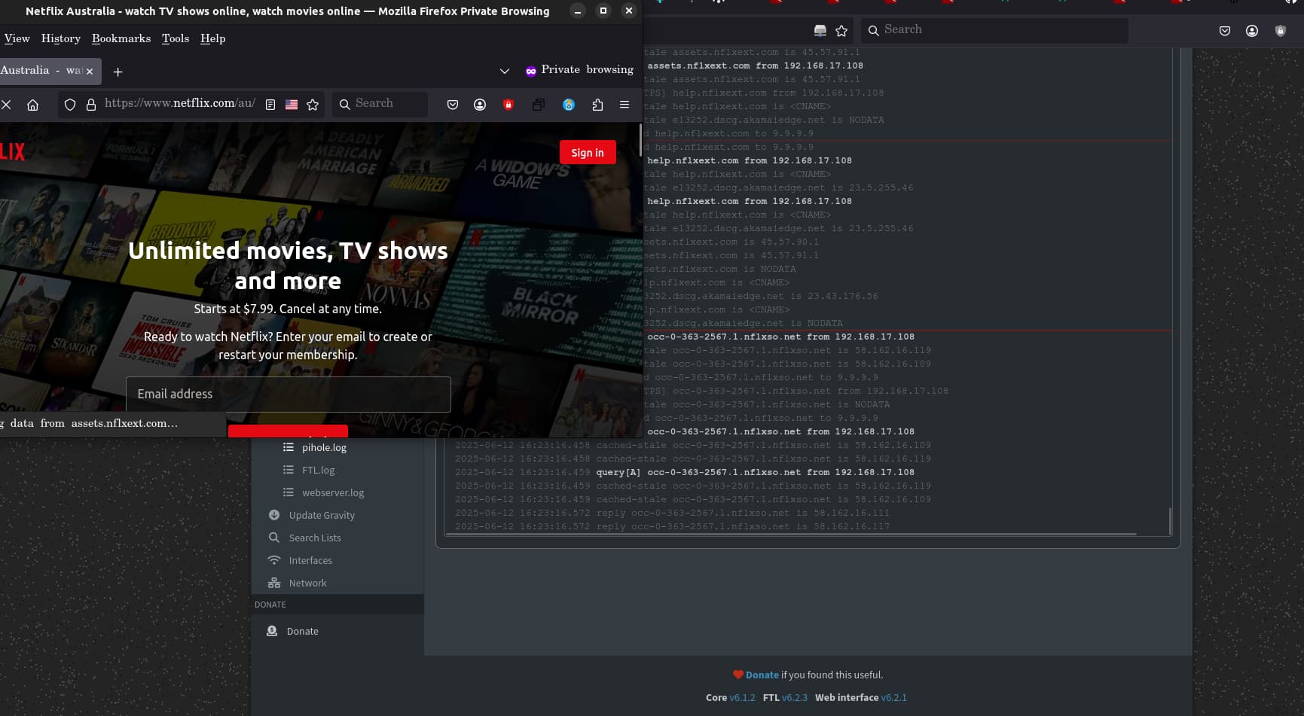The image size is (1304, 716).
Task: Open the Firefox extensions puzzle icon
Action: pos(597,105)
